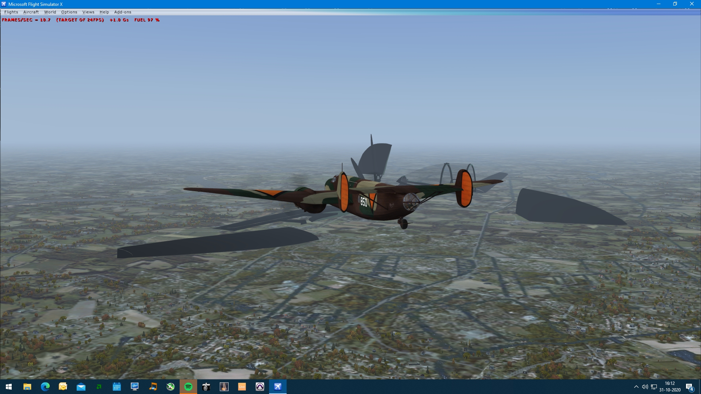The image size is (701, 394).
Task: Open the Options menu
Action: click(69, 12)
